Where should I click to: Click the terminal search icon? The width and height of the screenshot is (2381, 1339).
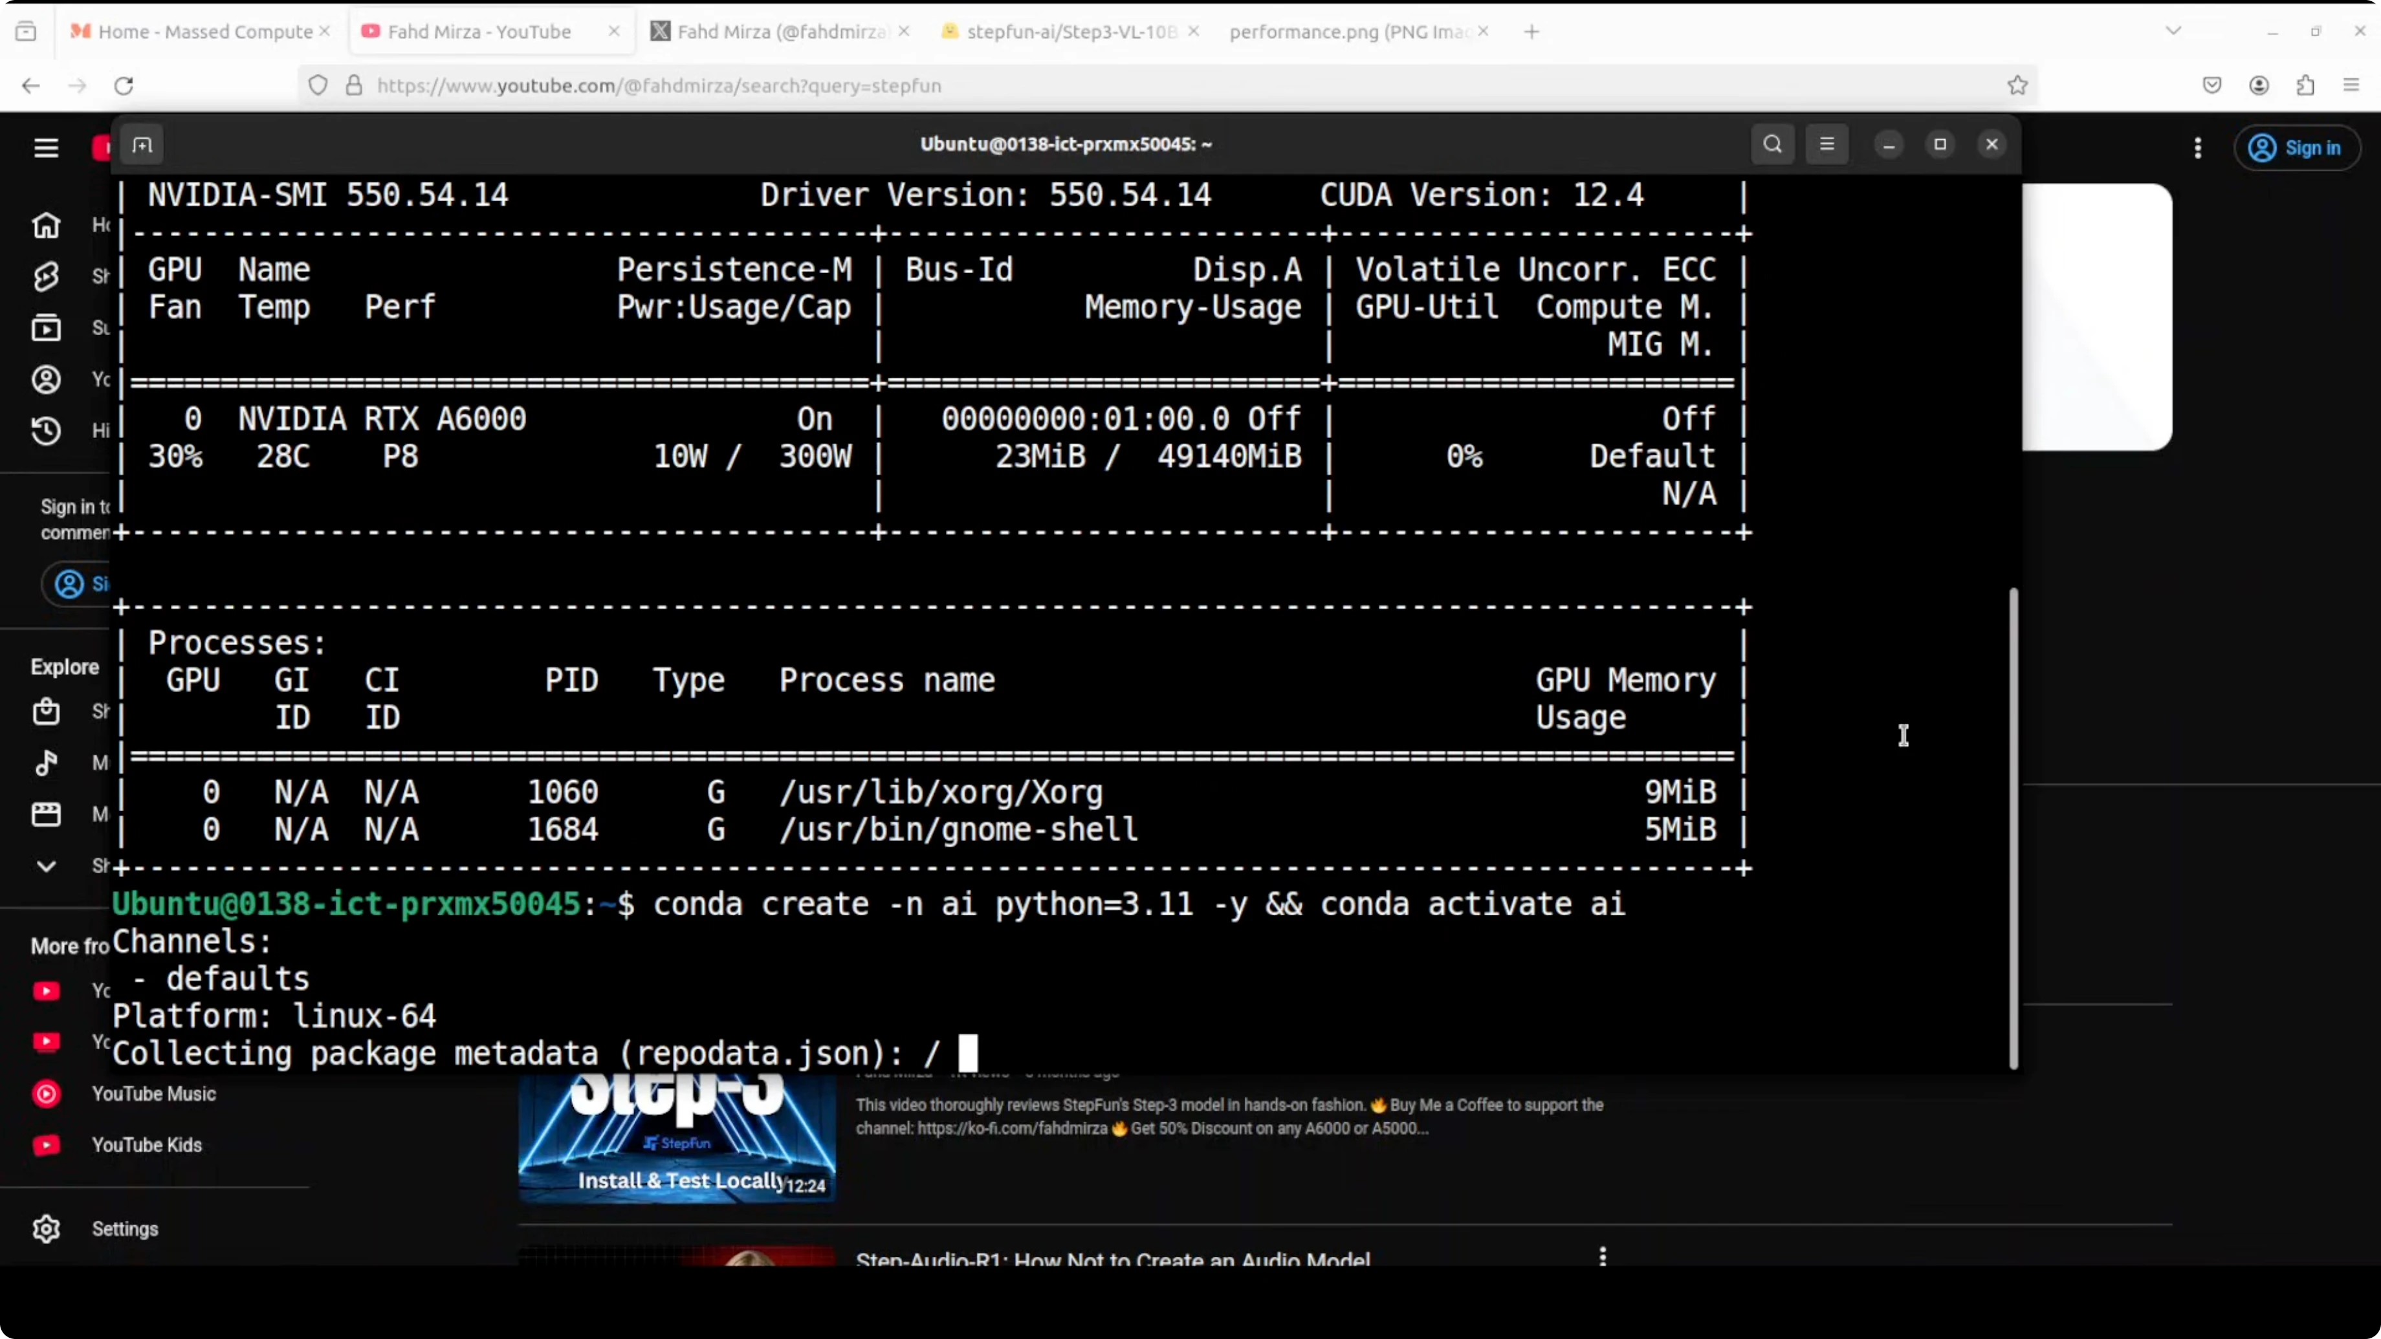[1772, 144]
